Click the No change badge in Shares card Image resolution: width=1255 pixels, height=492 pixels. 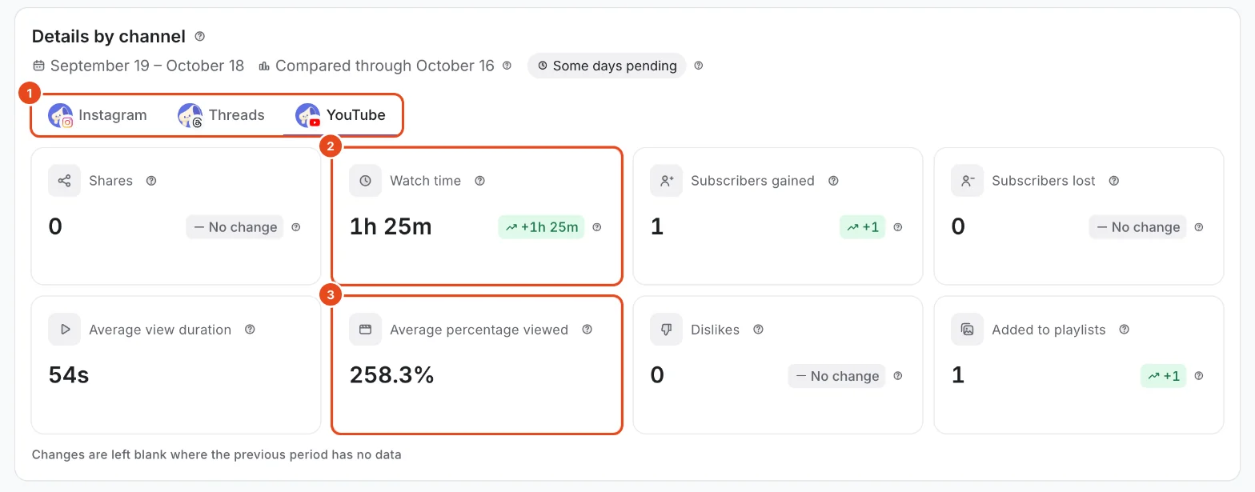pos(235,227)
